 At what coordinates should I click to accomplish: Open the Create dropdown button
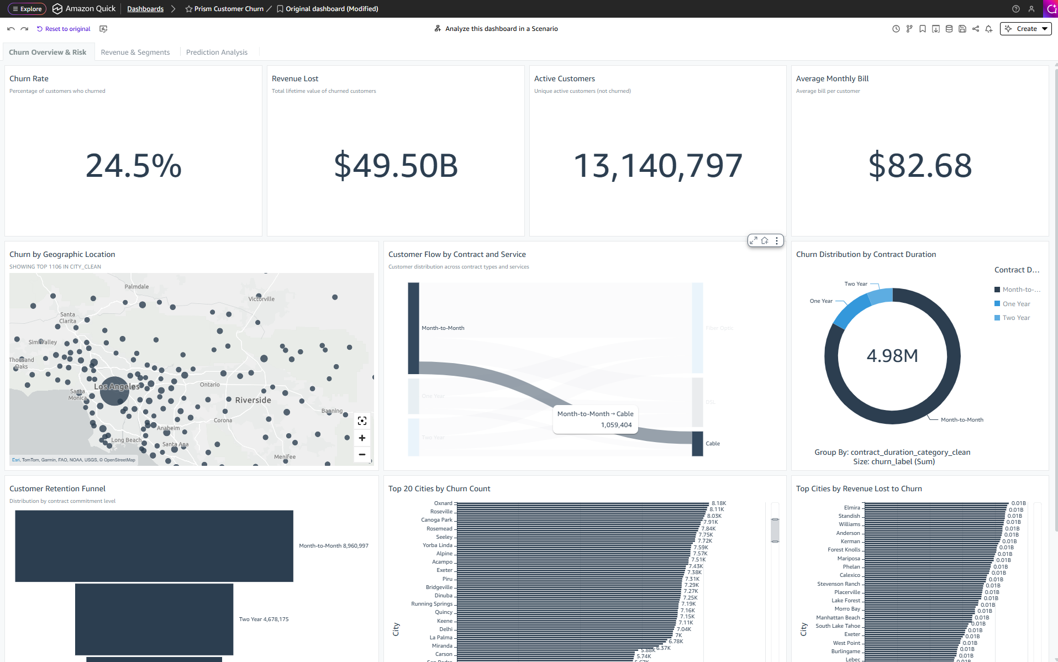[1026, 29]
